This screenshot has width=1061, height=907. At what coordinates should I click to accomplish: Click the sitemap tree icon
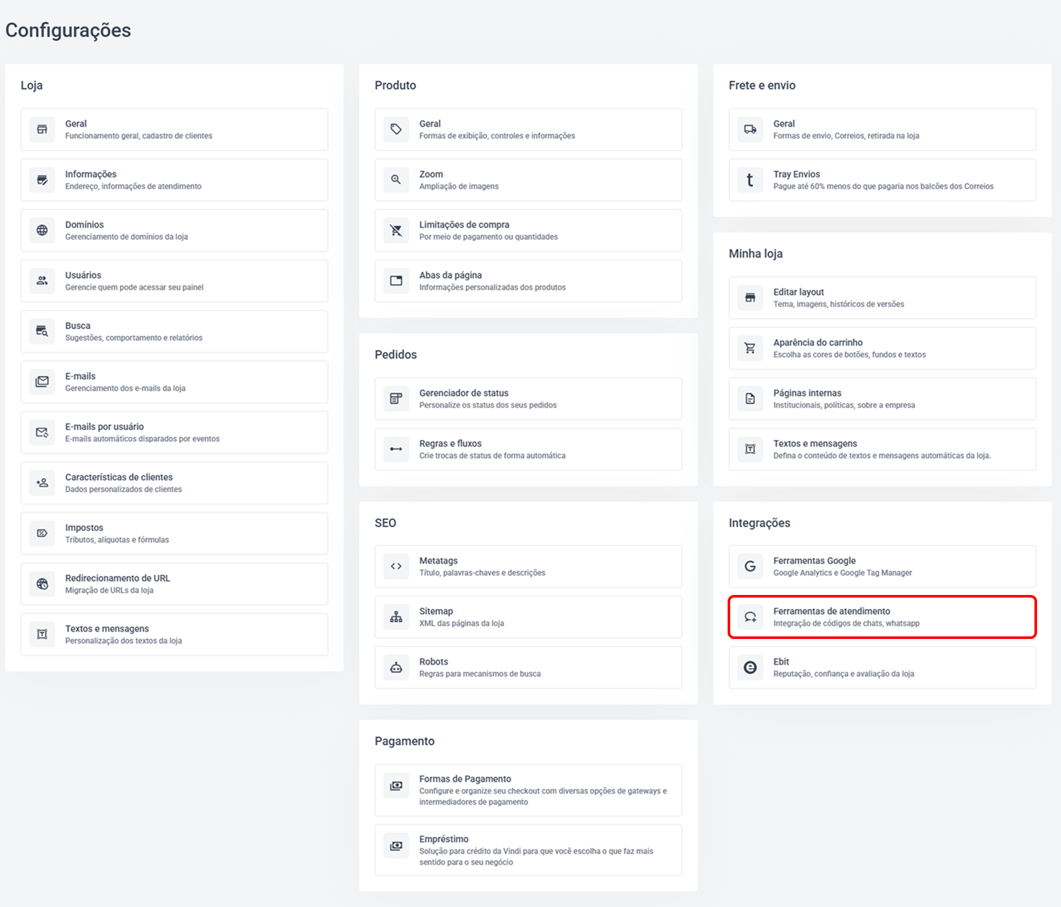[x=396, y=617]
